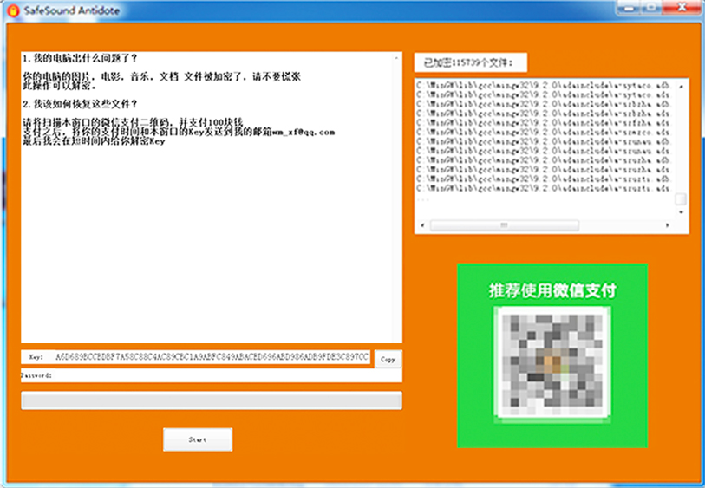Screen dimensions: 705x488
Task: Click the pixelated WeChat payment QR code
Action: (552, 365)
